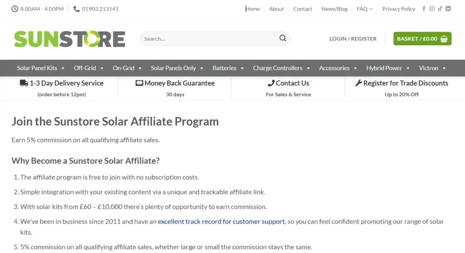Click the clock icon beside opening hours

(15, 9)
